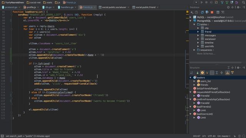Image resolution: width=246 pixels, height=138 pixels.
Task: Click Git: master branch in status bar
Action: [224, 136]
